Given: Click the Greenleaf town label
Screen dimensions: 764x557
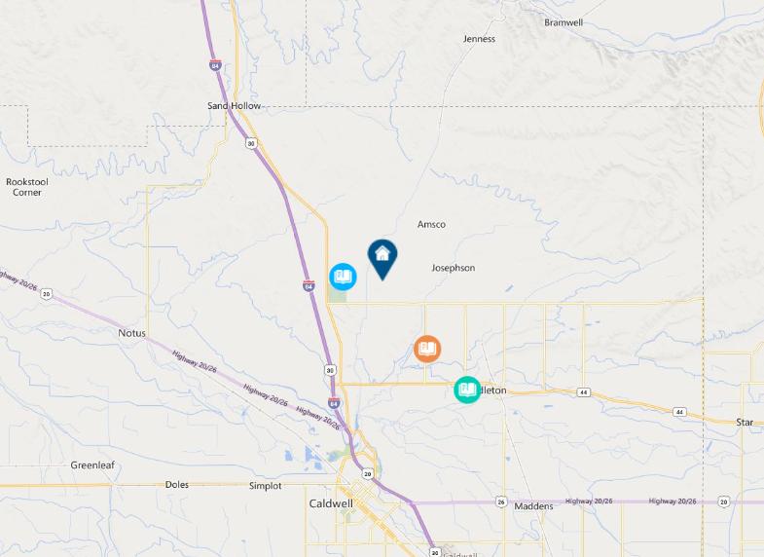Looking at the screenshot, I should 92,465.
